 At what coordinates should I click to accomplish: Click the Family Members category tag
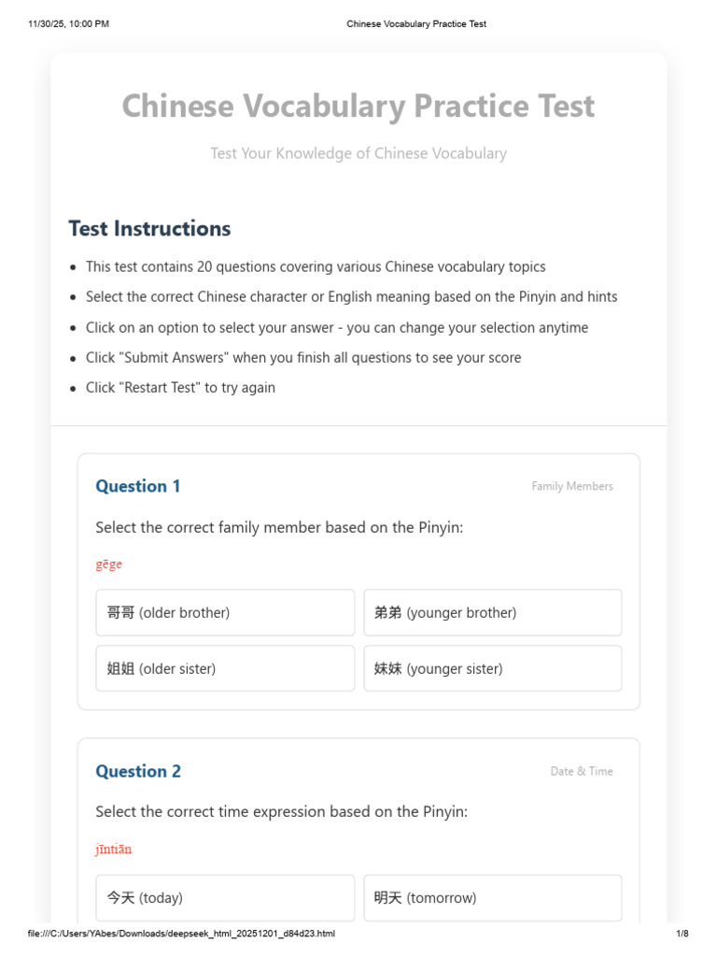coord(572,486)
